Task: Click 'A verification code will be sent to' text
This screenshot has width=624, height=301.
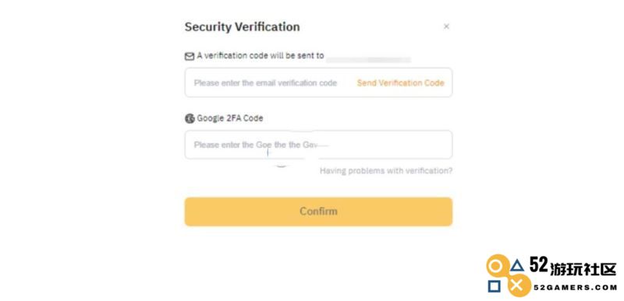Action: pyautogui.click(x=261, y=56)
